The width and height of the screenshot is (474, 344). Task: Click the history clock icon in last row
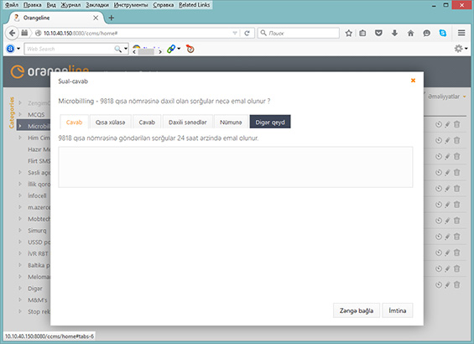pos(439,284)
